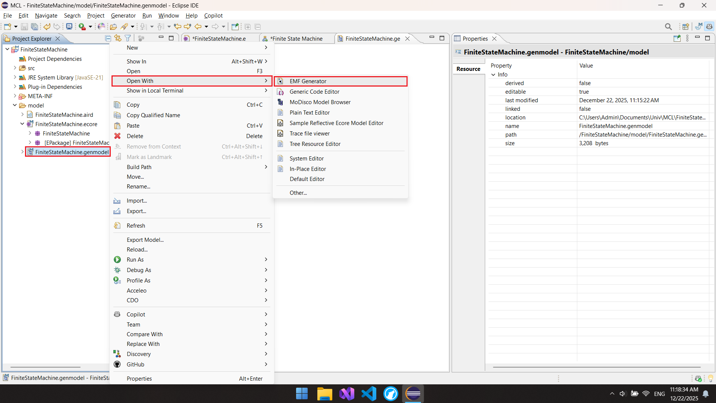Click the Other... editor option
Viewport: 716px width, 403px height.
pyautogui.click(x=298, y=193)
